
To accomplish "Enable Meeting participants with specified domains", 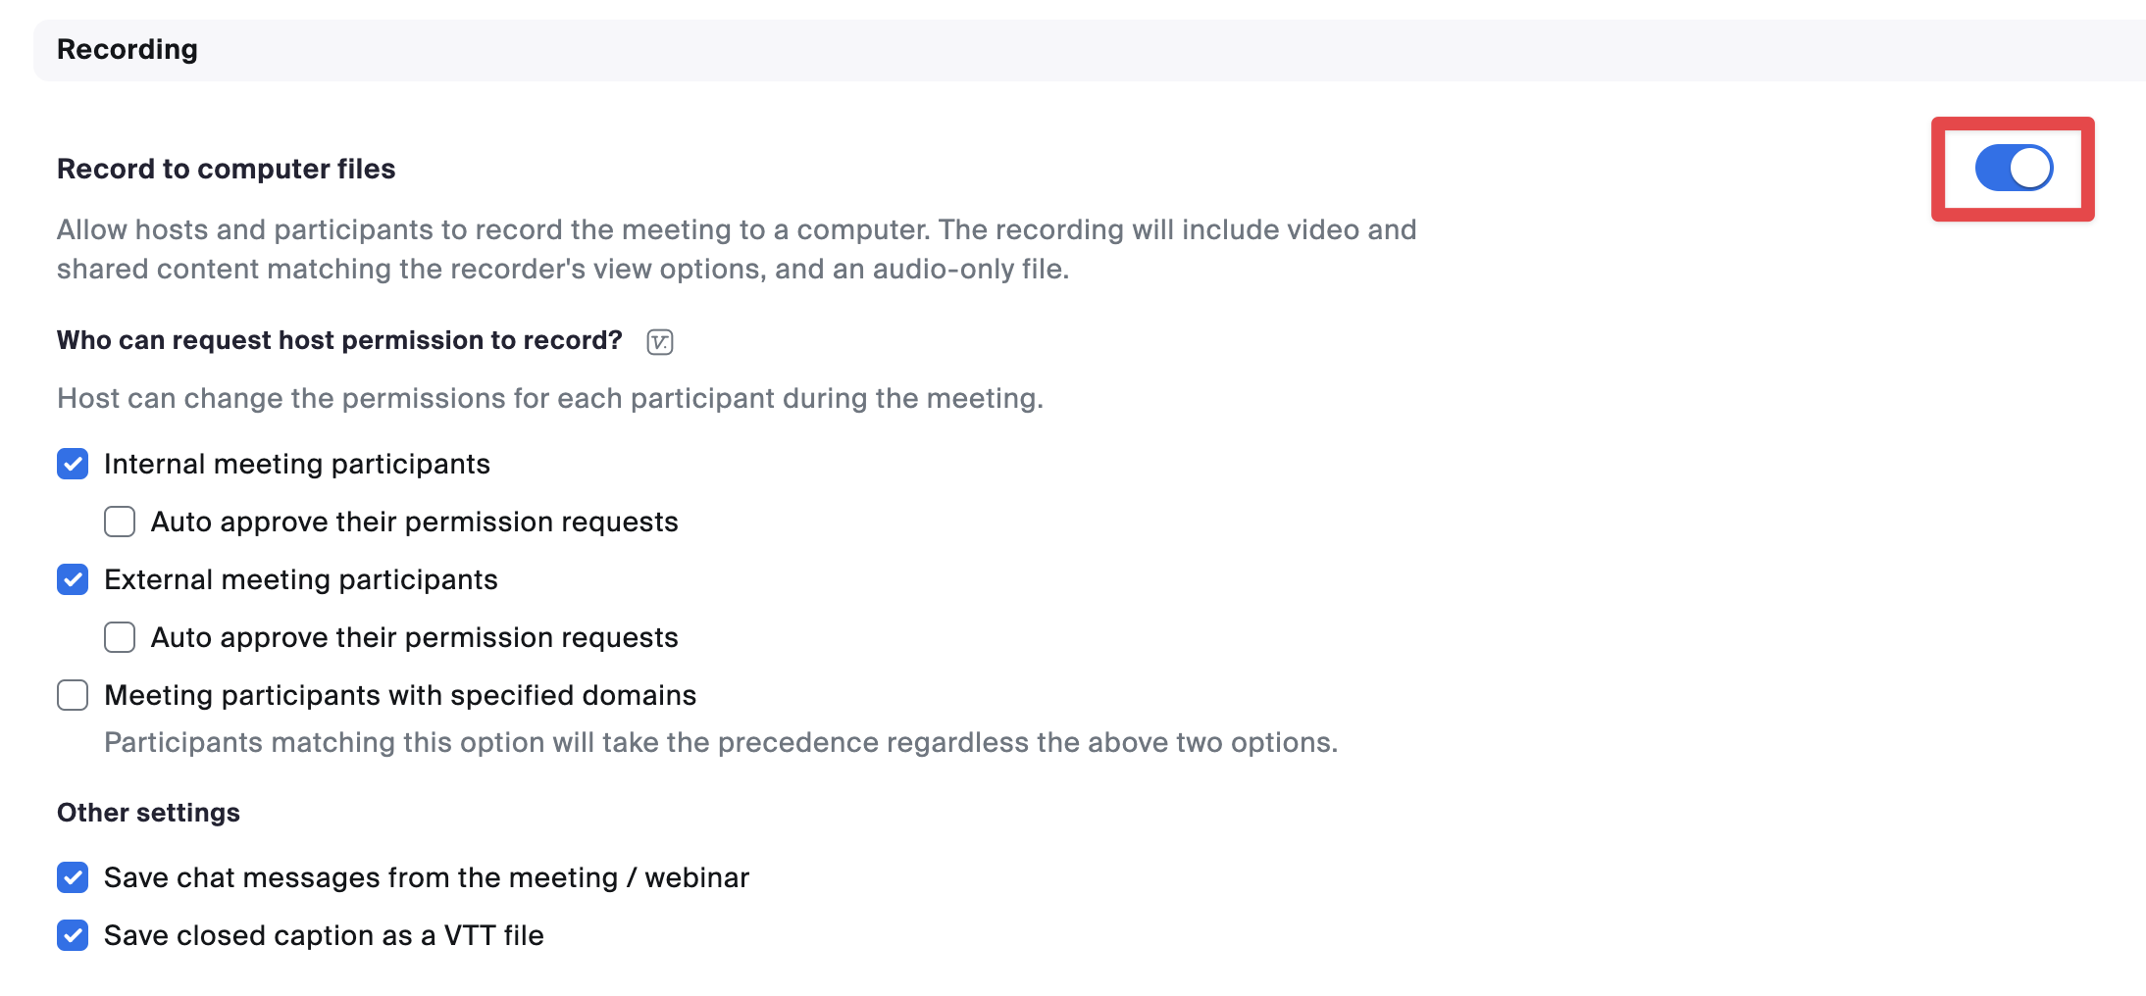I will coord(72,695).
